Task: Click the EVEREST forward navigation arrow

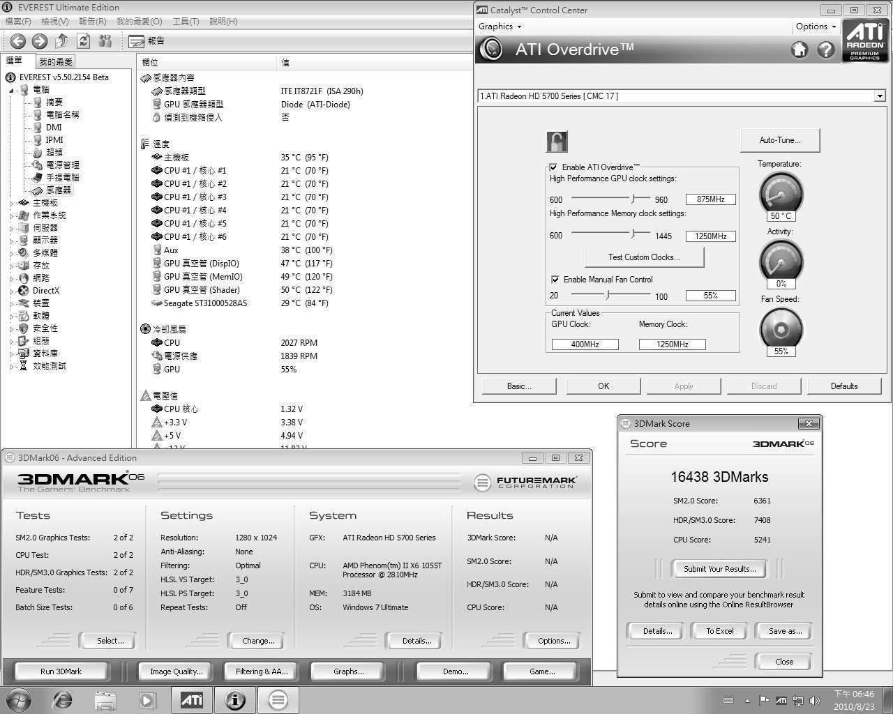Action: pyautogui.click(x=40, y=41)
